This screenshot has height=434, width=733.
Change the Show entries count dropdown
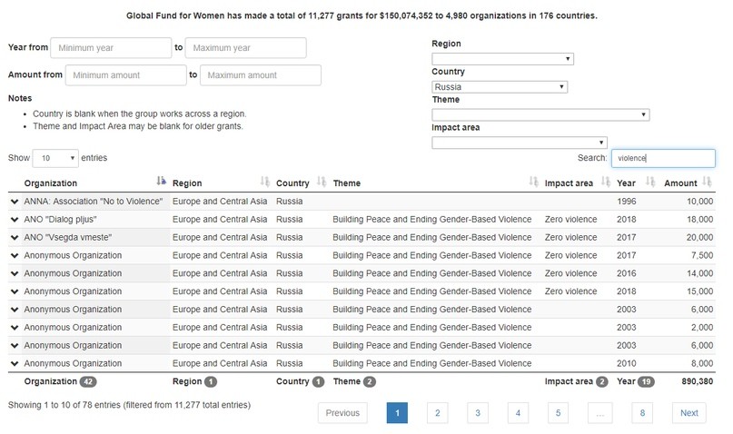tap(55, 158)
